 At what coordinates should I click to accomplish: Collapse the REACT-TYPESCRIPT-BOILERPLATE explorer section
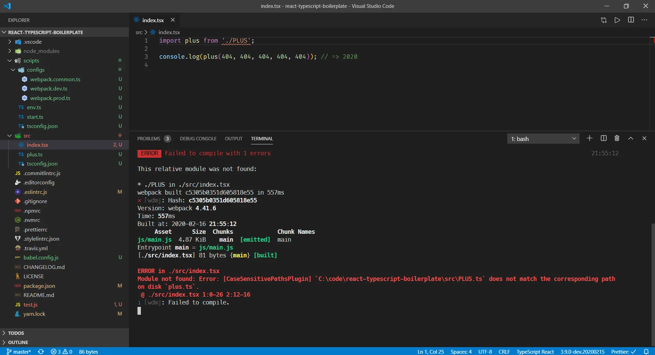coord(64,32)
